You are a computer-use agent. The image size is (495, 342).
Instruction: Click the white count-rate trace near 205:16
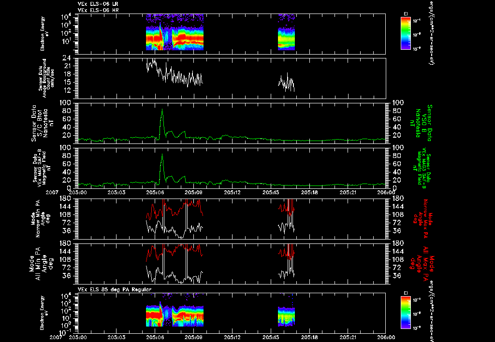(x=286, y=82)
